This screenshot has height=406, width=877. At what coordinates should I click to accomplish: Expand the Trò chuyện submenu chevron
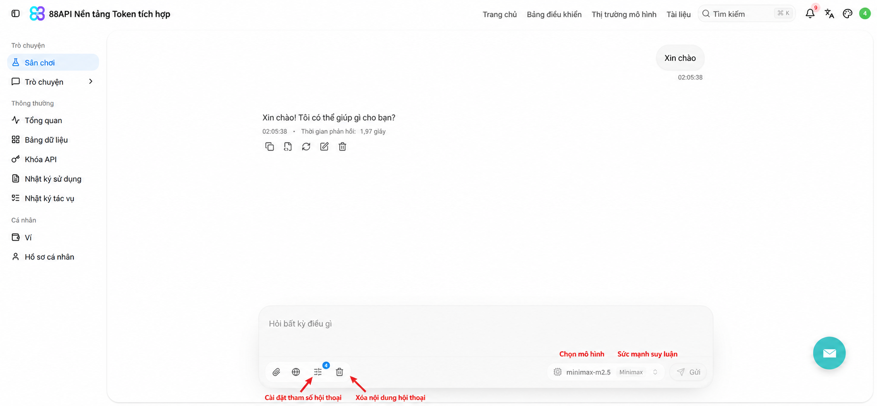91,82
